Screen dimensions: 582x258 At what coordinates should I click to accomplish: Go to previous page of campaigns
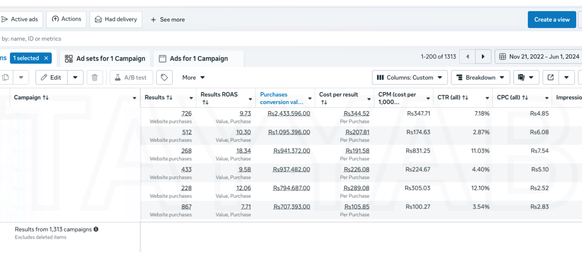pos(468,57)
